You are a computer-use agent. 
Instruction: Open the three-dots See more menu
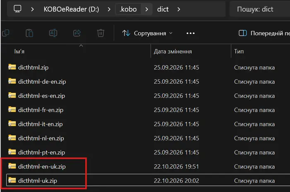191,33
